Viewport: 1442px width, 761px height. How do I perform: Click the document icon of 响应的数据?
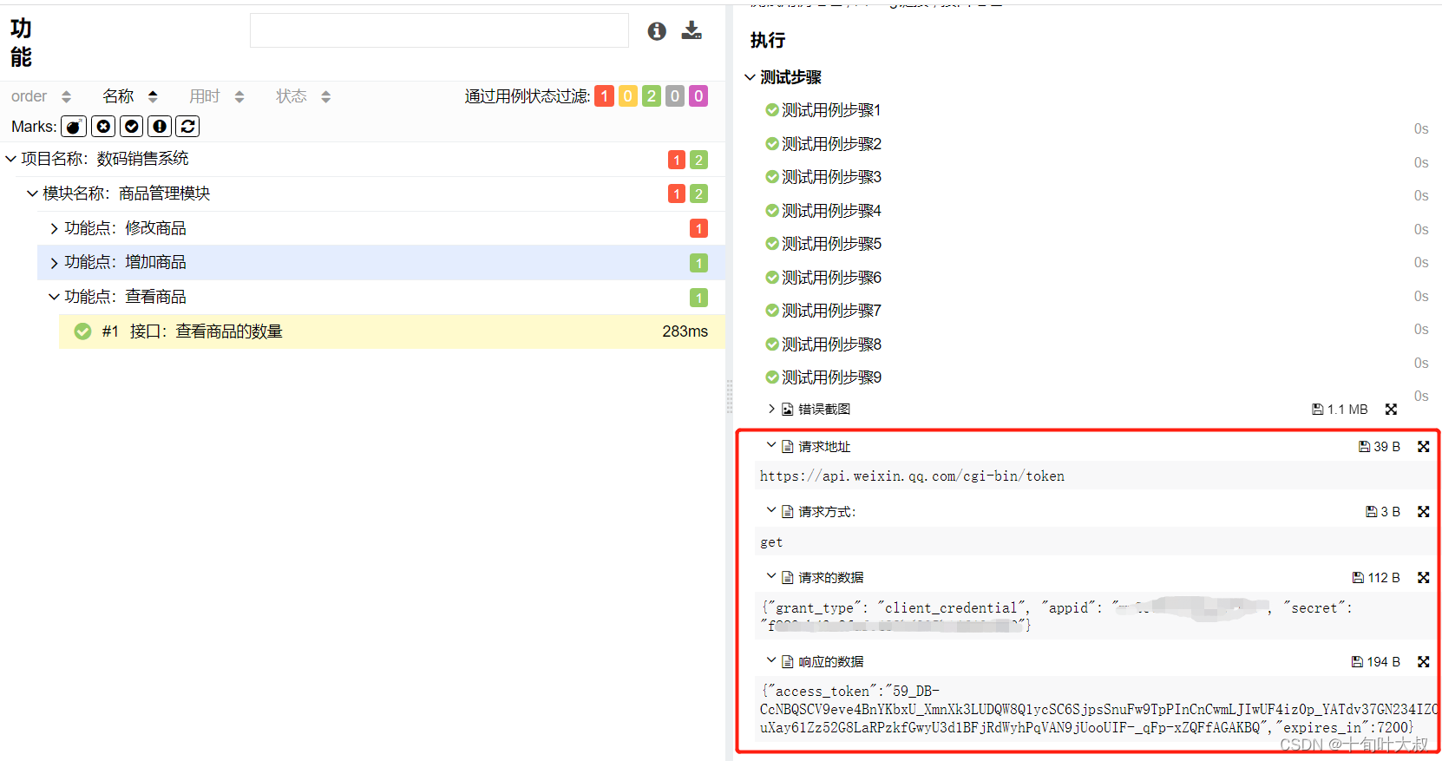click(788, 662)
